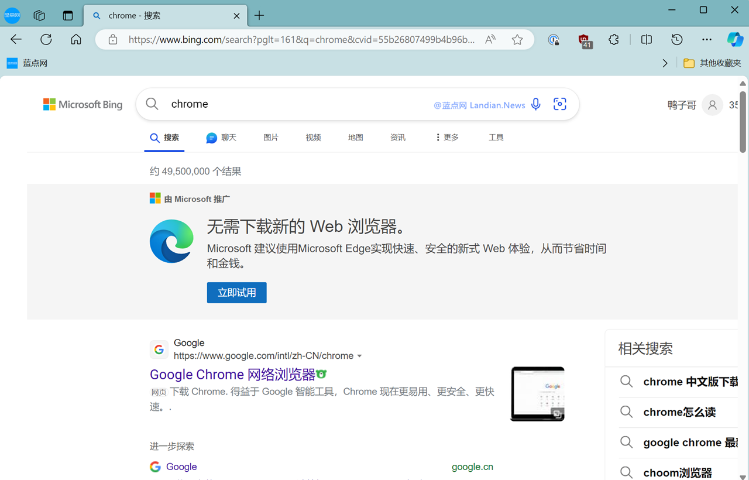Open visual search camera icon
This screenshot has height=480, width=749.
560,104
